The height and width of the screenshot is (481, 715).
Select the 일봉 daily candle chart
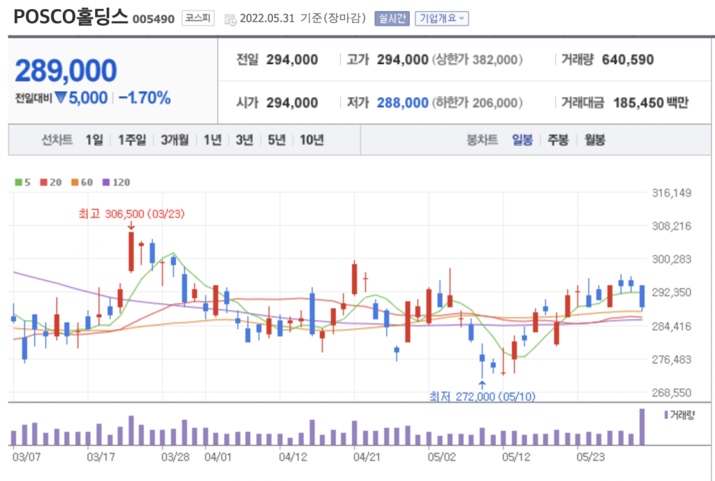coord(522,140)
